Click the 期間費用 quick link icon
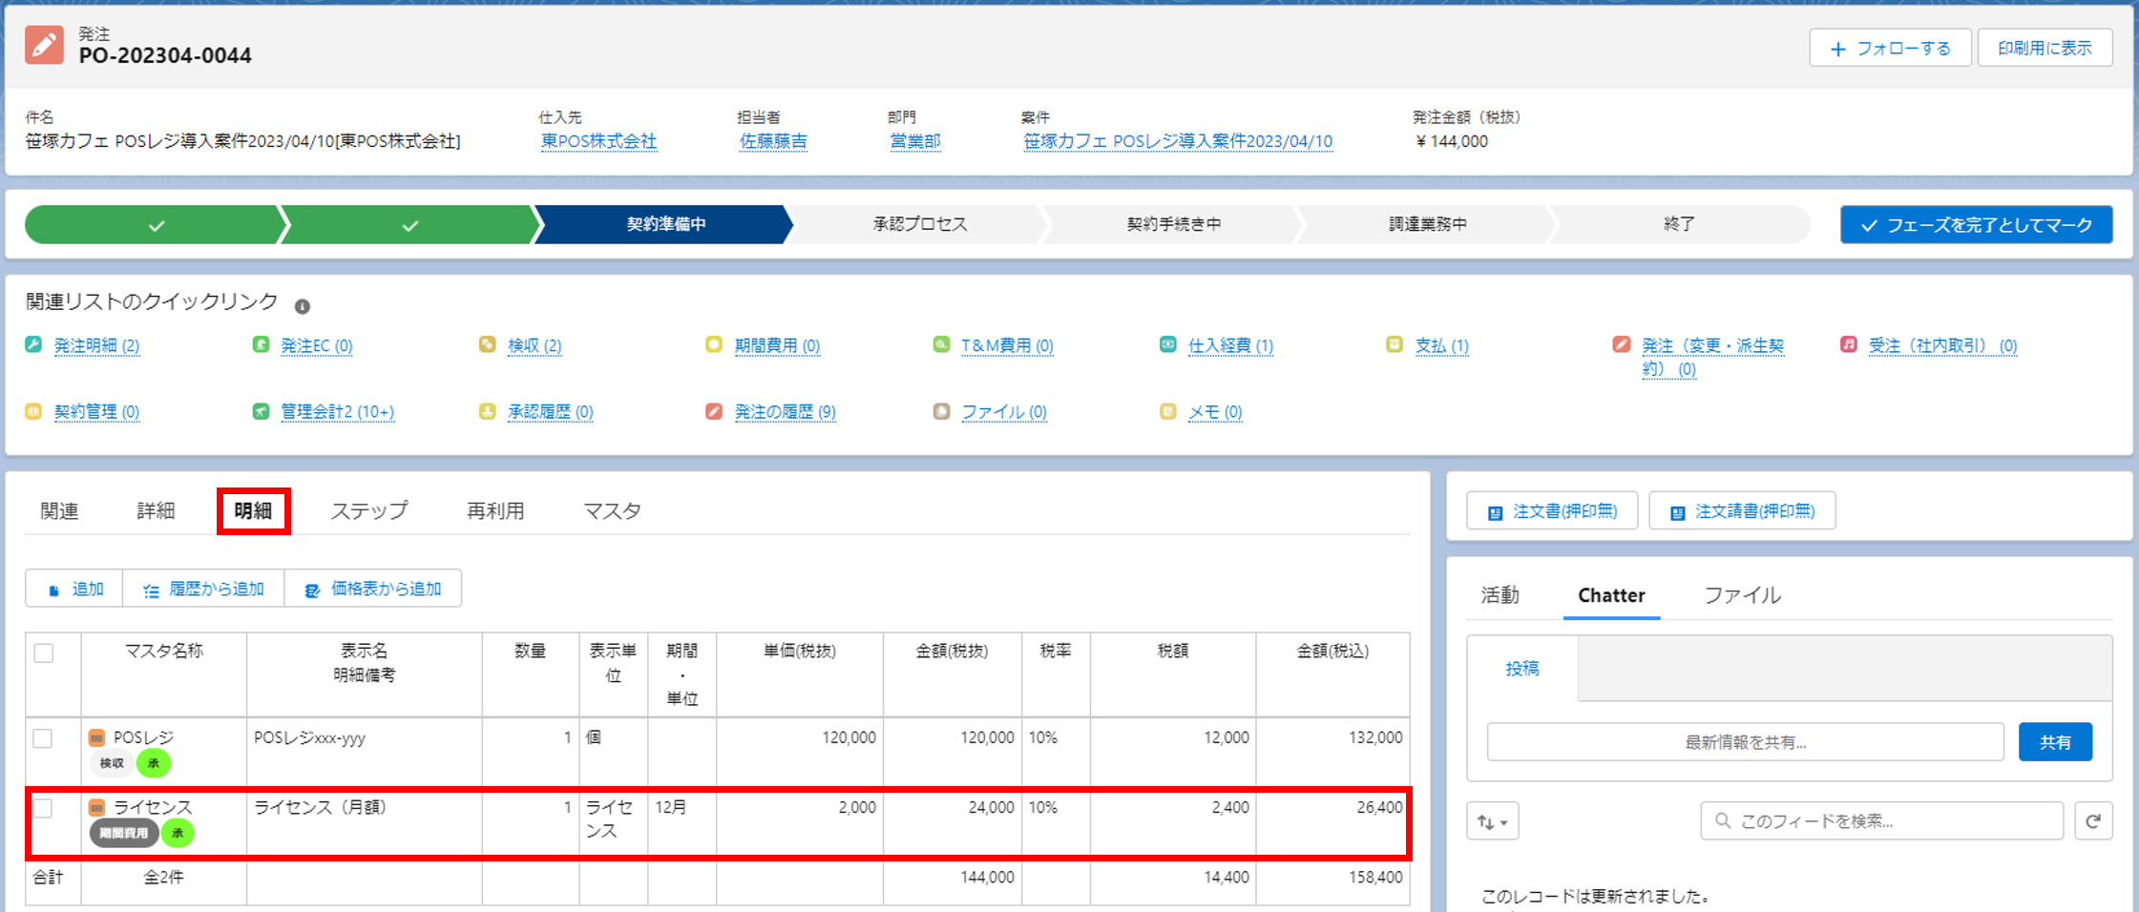Viewport: 2139px width, 912px height. coord(714,344)
